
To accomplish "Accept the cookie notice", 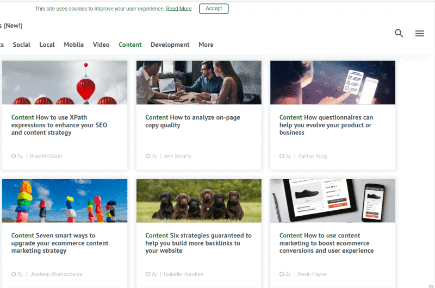I will tap(214, 9).
